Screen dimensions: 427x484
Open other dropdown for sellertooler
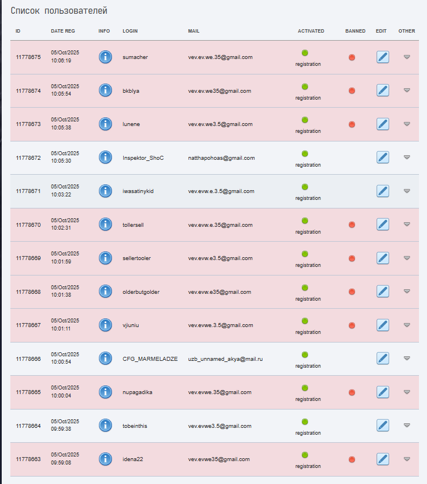tap(407, 258)
